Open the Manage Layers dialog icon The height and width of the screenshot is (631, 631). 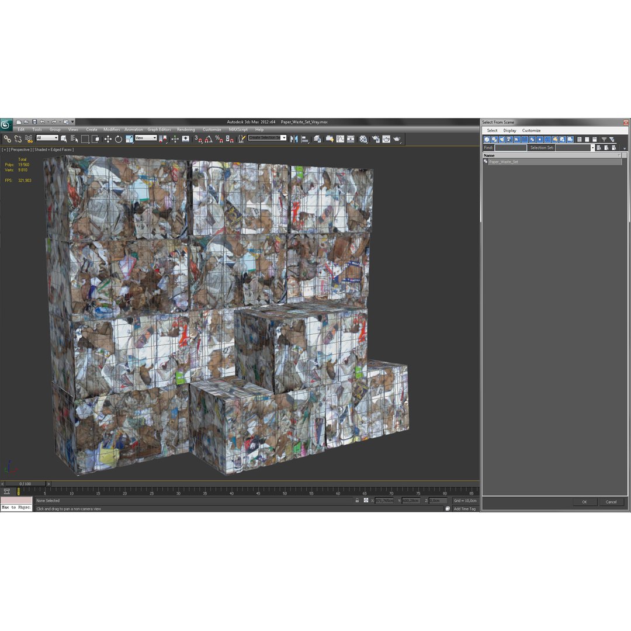(317, 139)
